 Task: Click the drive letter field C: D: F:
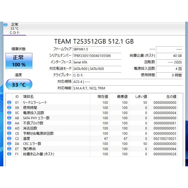(97, 75)
